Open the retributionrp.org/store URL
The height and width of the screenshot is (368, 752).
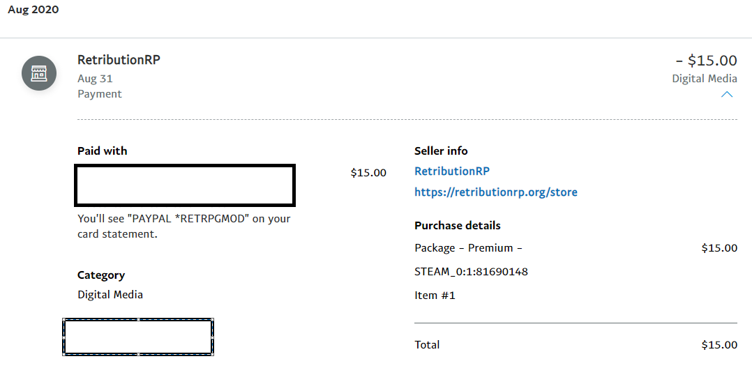[x=496, y=192]
